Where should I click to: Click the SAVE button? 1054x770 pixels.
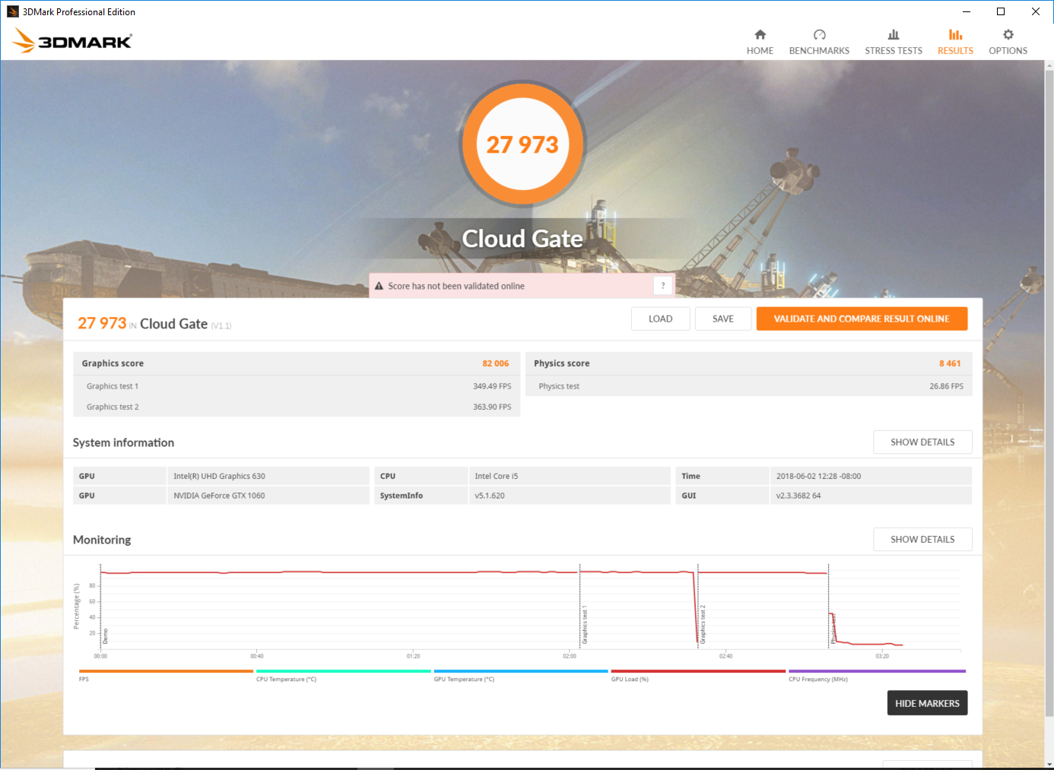[x=723, y=318]
